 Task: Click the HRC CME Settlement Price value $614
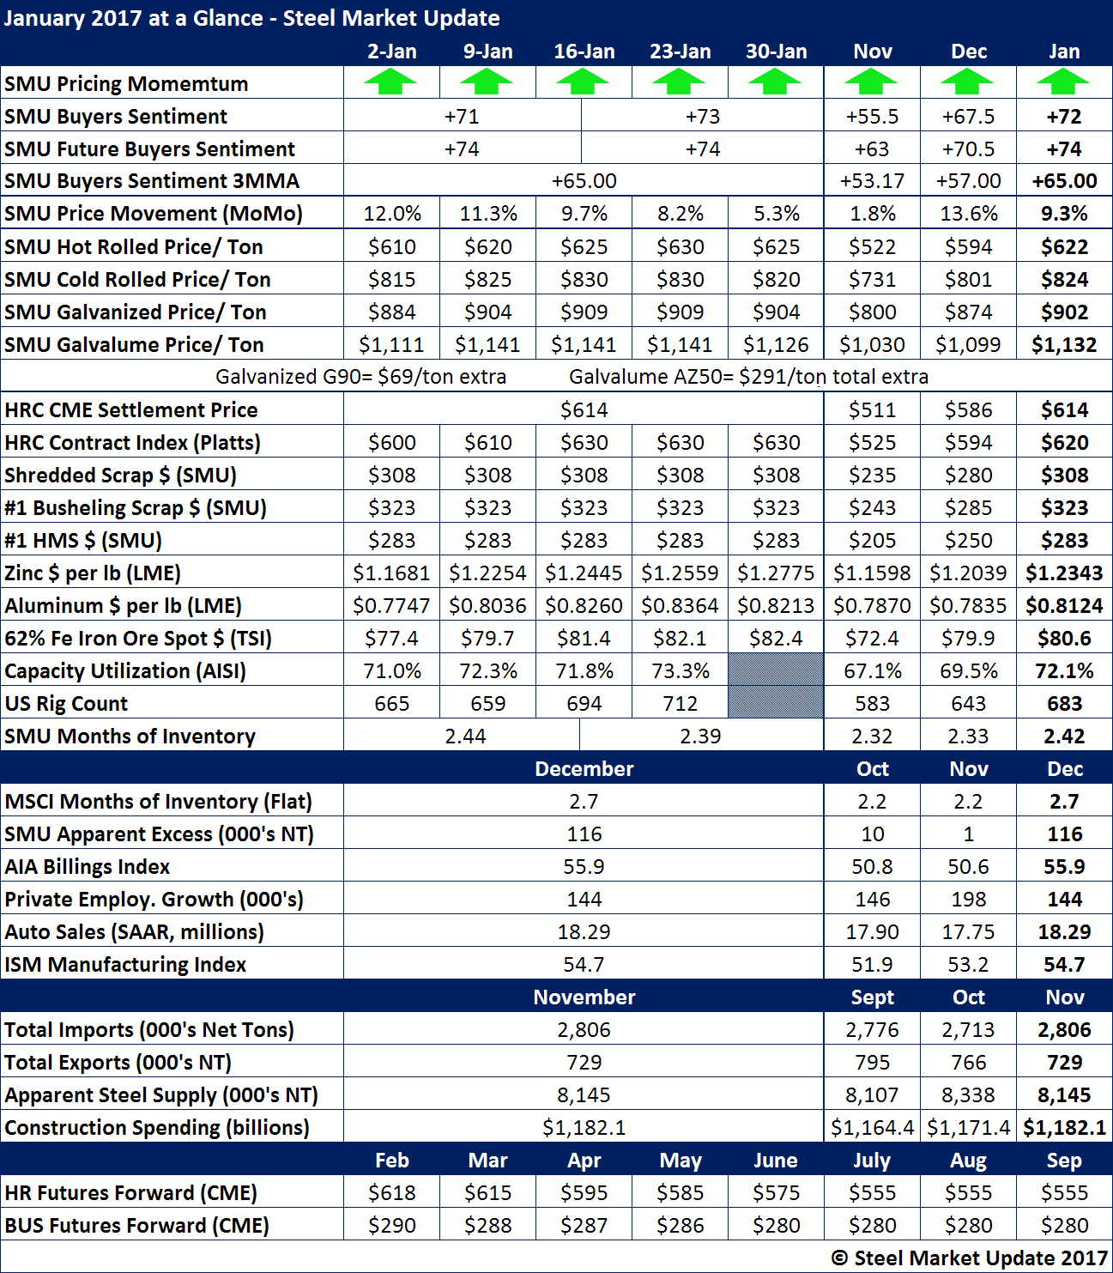[x=584, y=410]
